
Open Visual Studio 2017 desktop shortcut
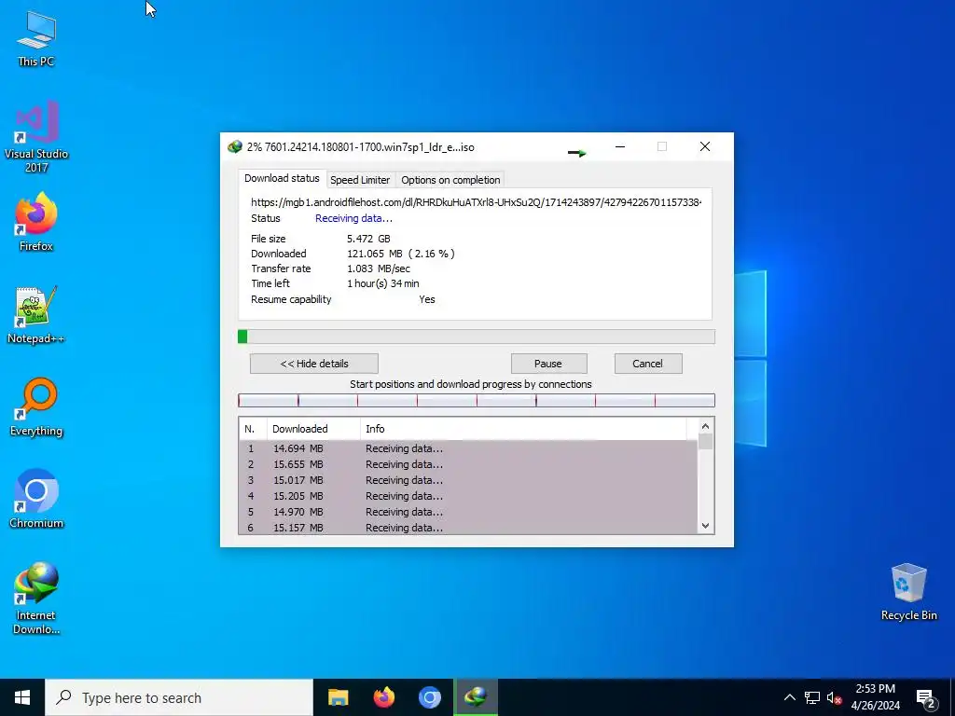click(36, 136)
